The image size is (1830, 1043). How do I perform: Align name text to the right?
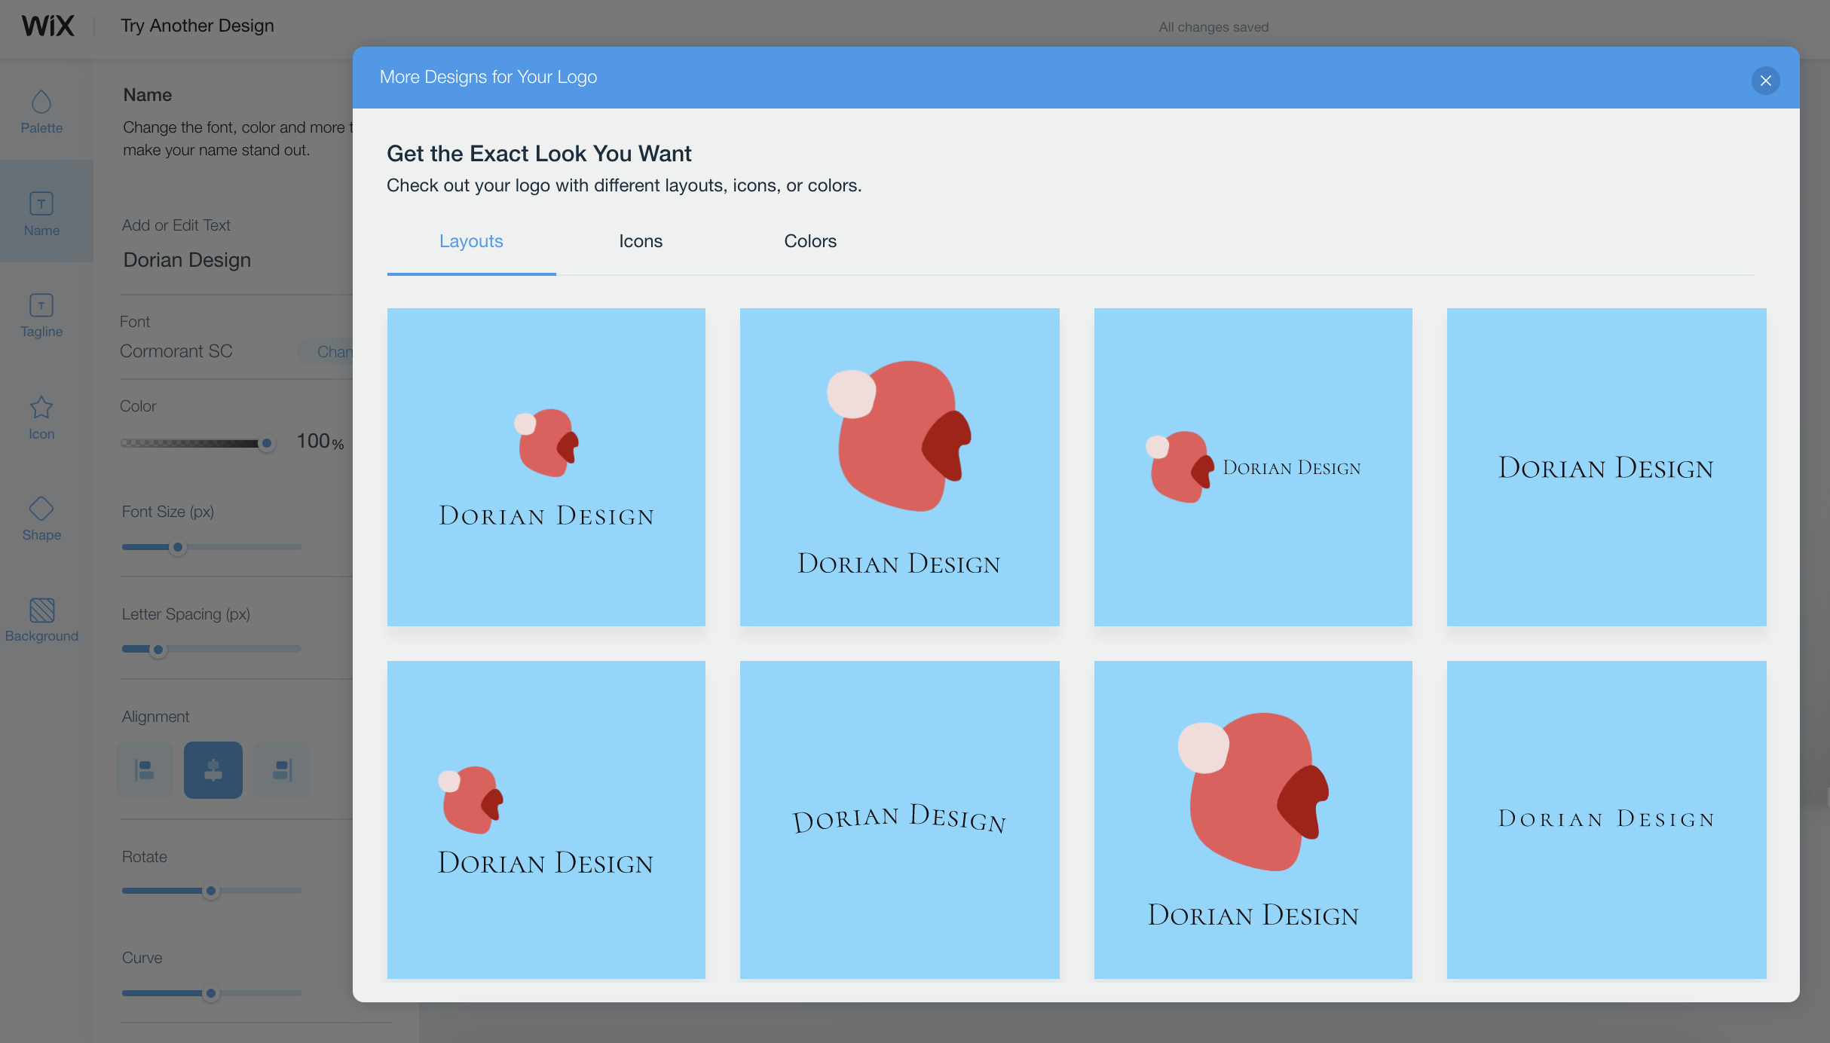tap(282, 769)
